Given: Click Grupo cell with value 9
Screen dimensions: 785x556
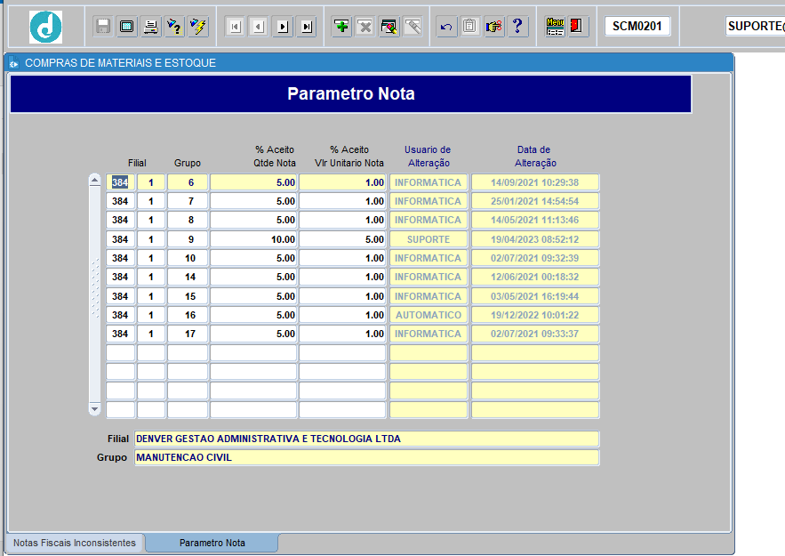Looking at the screenshot, I should coord(188,239).
